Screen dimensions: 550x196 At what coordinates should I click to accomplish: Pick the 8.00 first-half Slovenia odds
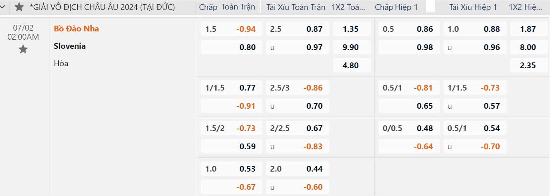(529, 47)
